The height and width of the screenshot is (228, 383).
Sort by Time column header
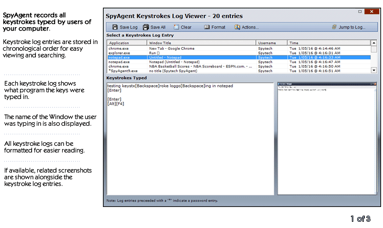click(329, 43)
